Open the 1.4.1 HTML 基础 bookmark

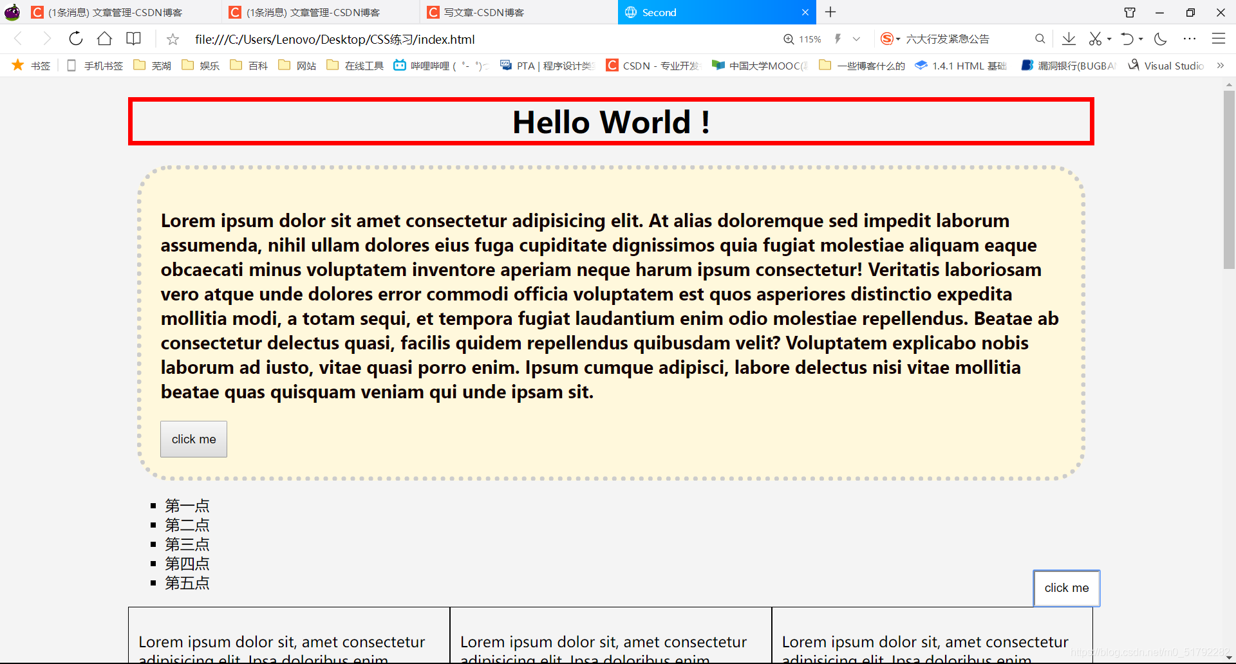click(961, 66)
